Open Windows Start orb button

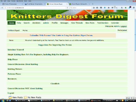[3, 100]
